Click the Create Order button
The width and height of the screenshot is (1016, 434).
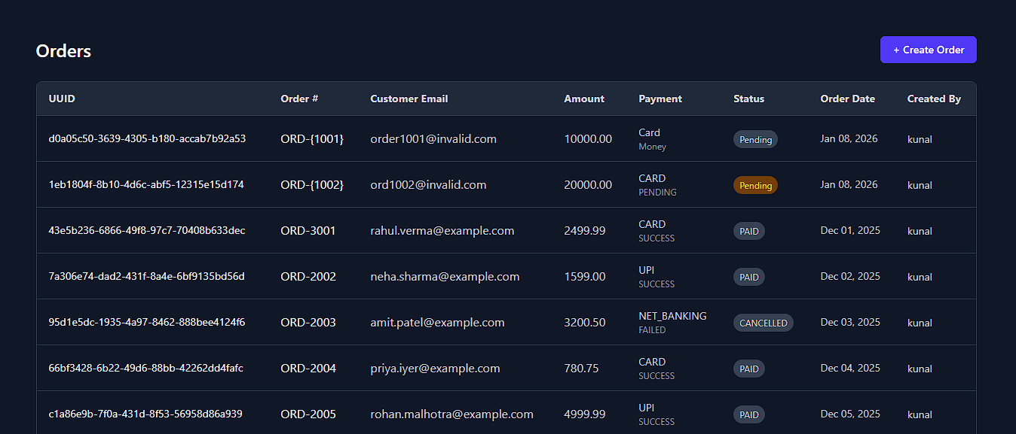(x=928, y=50)
